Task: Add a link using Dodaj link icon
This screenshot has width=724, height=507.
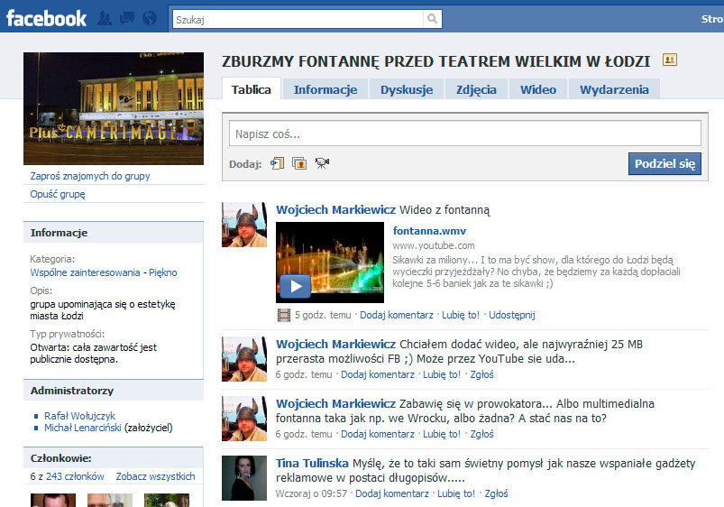Action: (x=277, y=163)
